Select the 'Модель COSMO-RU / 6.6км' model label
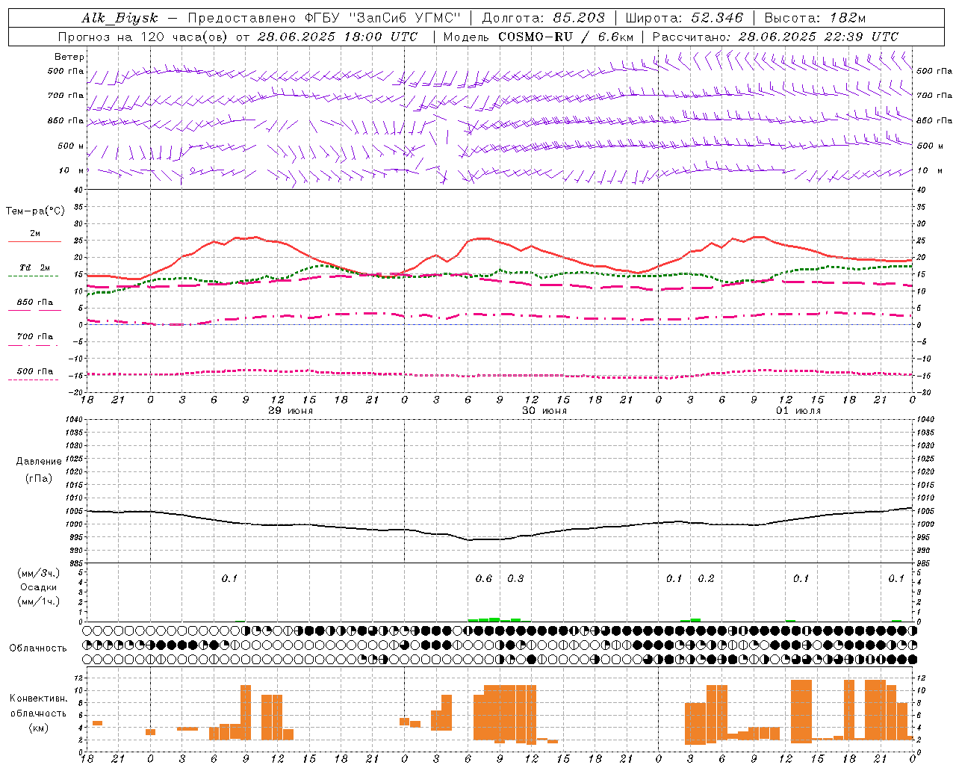The height and width of the screenshot is (765, 956). tap(538, 37)
